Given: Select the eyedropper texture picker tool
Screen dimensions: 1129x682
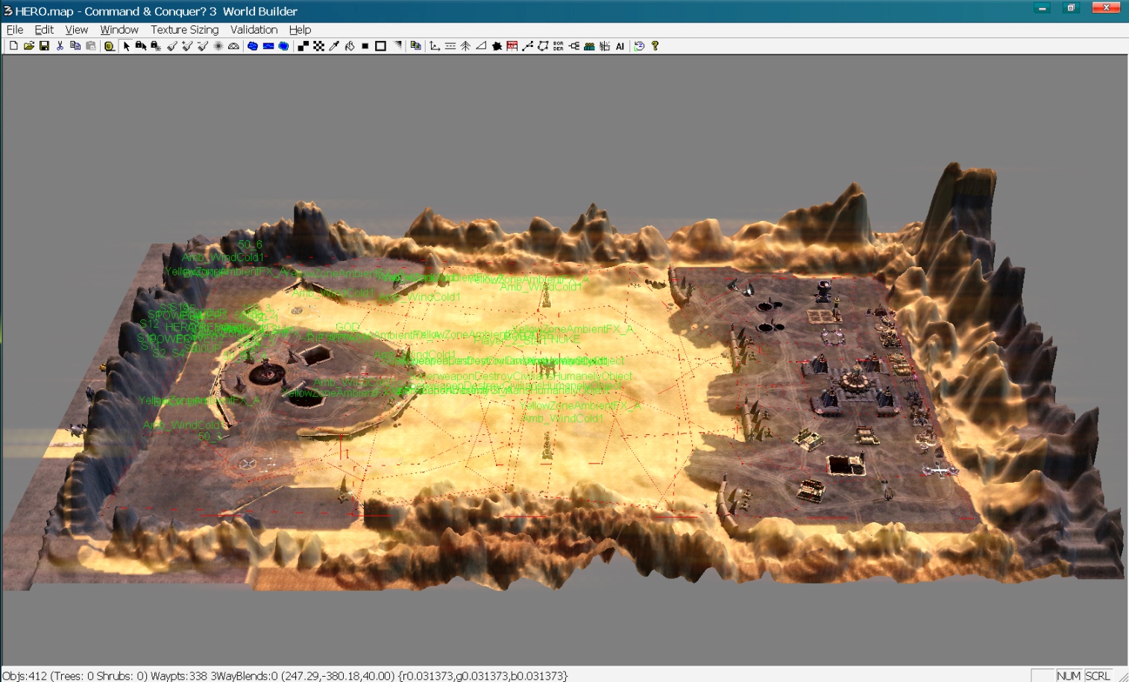Looking at the screenshot, I should click(x=334, y=46).
